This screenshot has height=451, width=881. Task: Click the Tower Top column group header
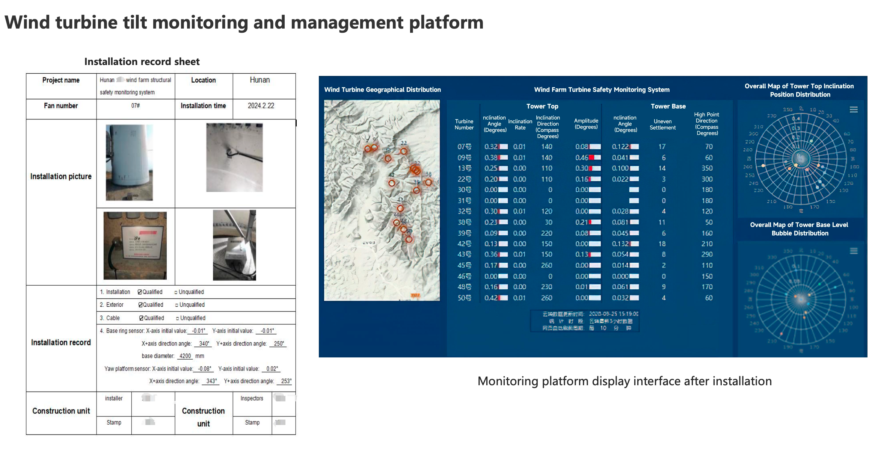pos(542,106)
